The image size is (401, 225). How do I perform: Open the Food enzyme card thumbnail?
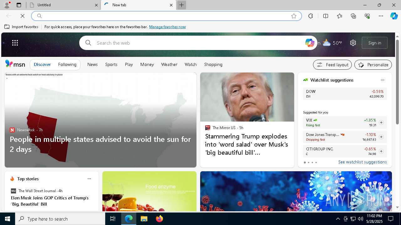(149, 191)
